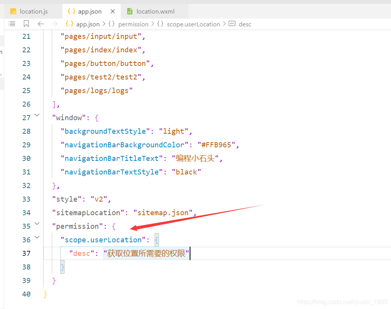The image size is (391, 309).
Task: Click the JS file icon on location.js tab
Action: pyautogui.click(x=13, y=12)
